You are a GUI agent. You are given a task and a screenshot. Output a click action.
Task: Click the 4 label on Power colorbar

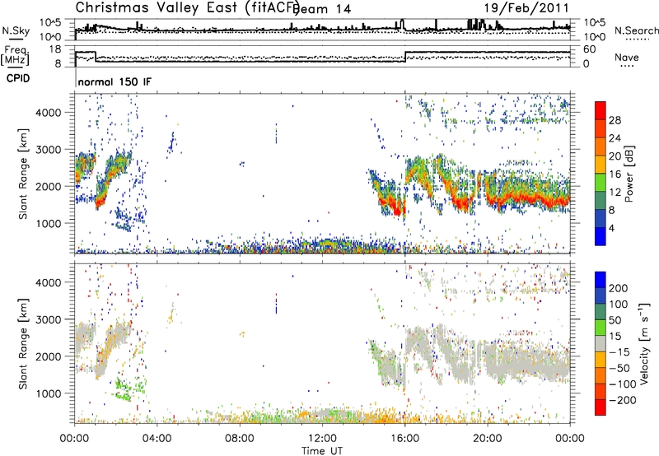(x=611, y=229)
